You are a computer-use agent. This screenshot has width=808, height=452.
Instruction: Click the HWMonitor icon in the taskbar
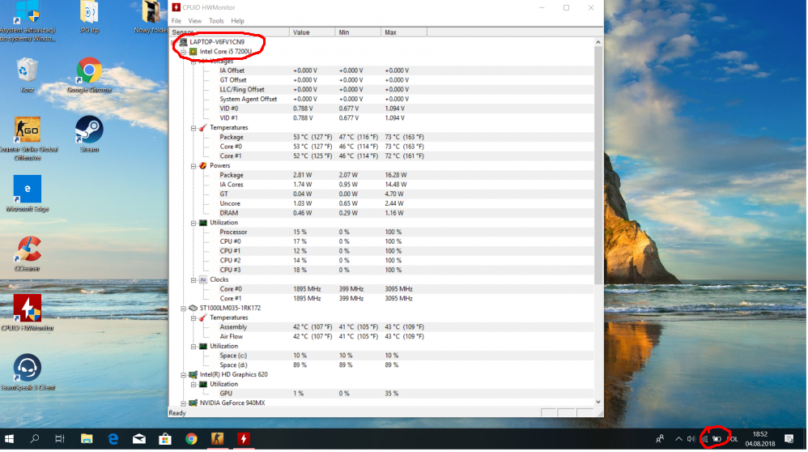(x=242, y=438)
